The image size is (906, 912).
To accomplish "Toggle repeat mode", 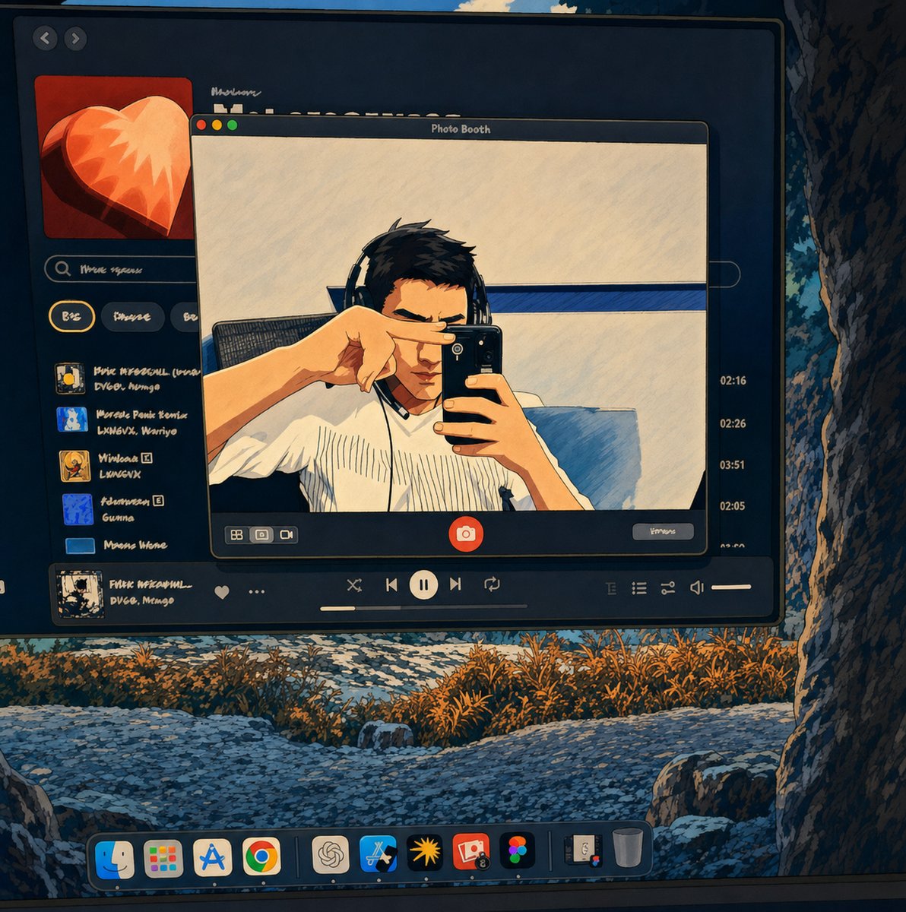I will click(492, 584).
